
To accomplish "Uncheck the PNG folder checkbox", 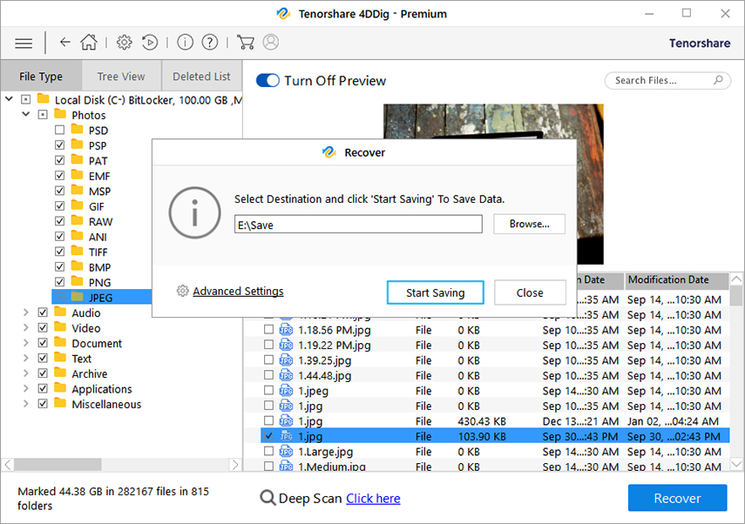I will (59, 282).
